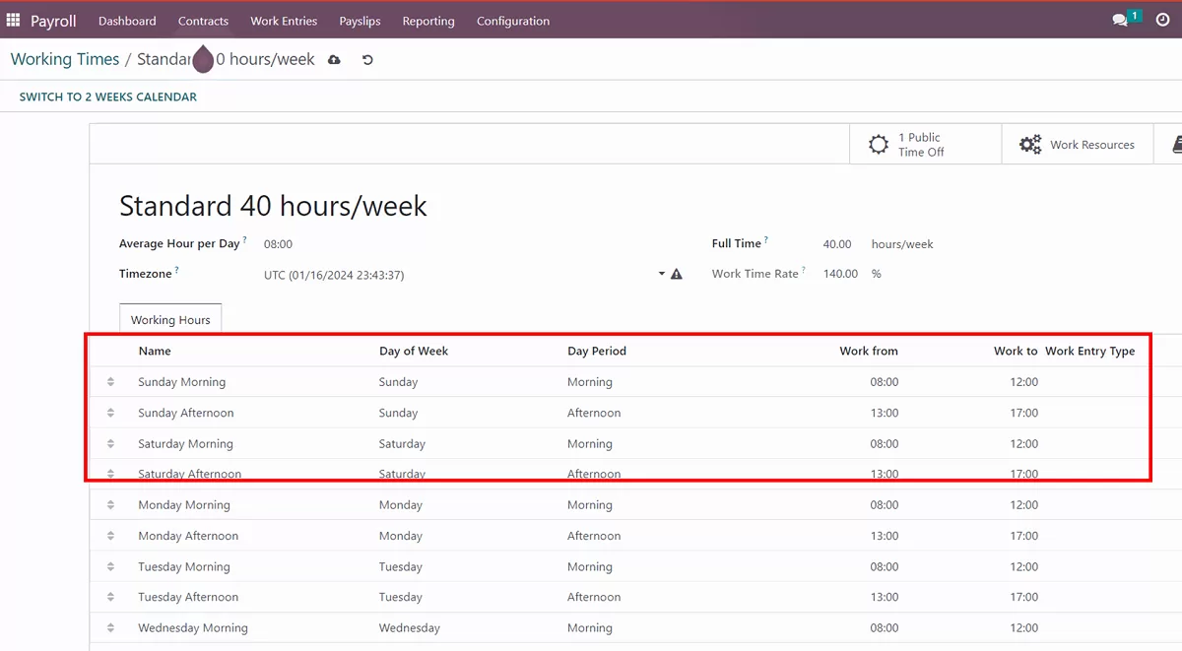The image size is (1182, 651).
Task: Select the Wednesday Morning name cell
Action: pyautogui.click(x=193, y=628)
